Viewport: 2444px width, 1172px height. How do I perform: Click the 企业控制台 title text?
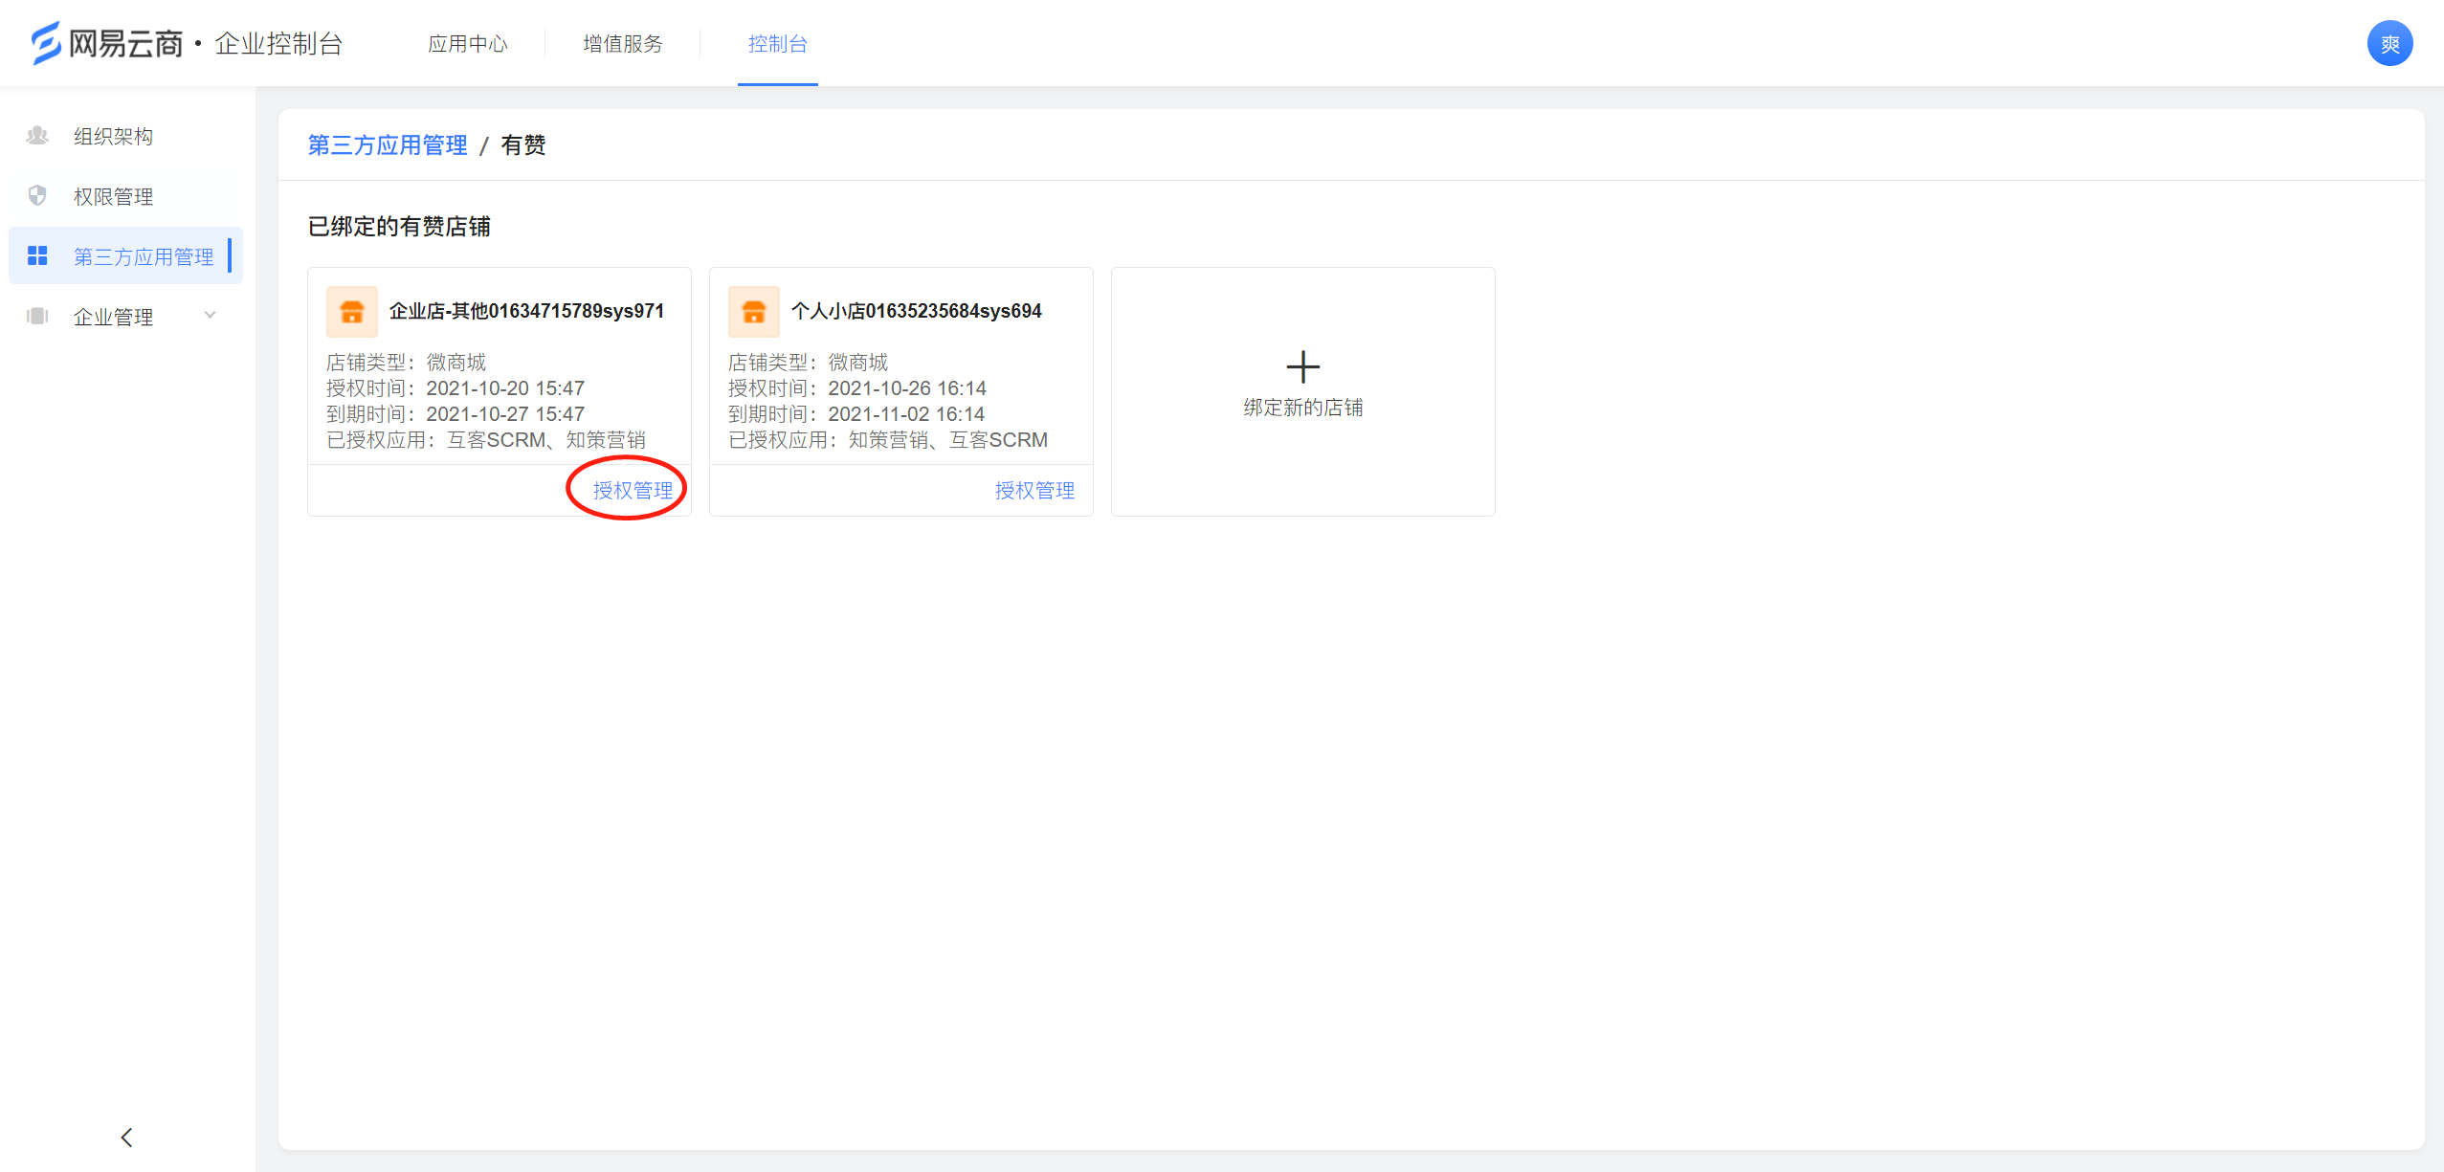click(x=278, y=44)
